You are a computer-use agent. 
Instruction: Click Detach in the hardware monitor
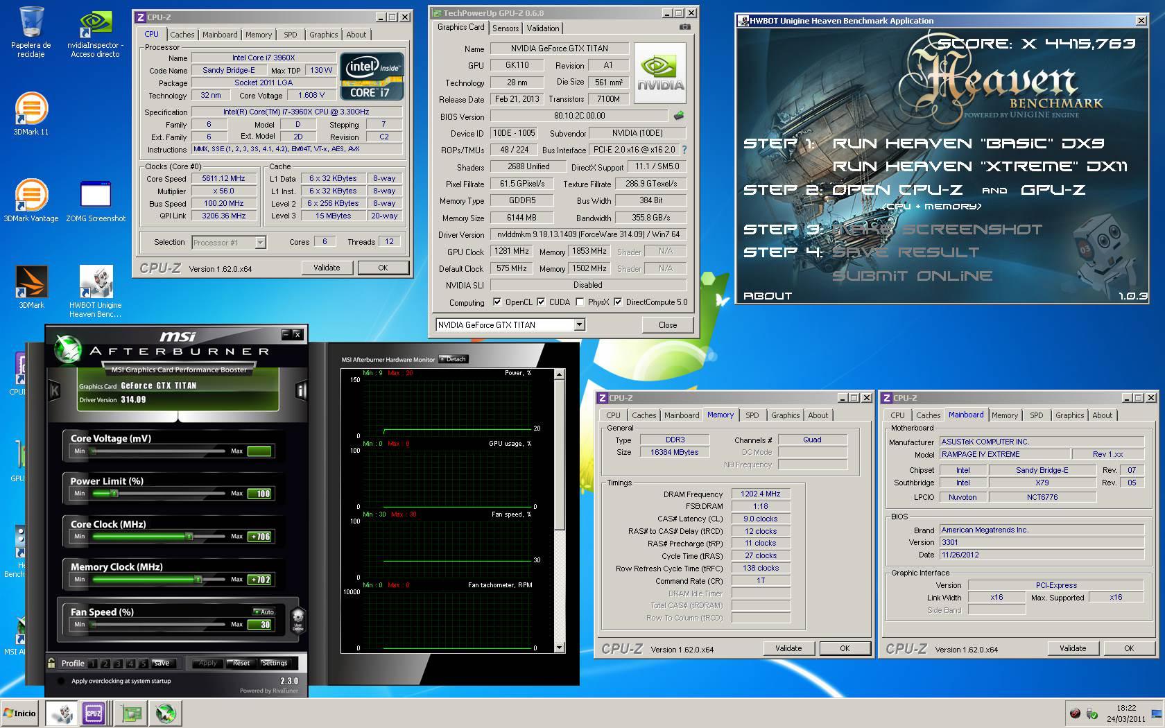pos(454,359)
